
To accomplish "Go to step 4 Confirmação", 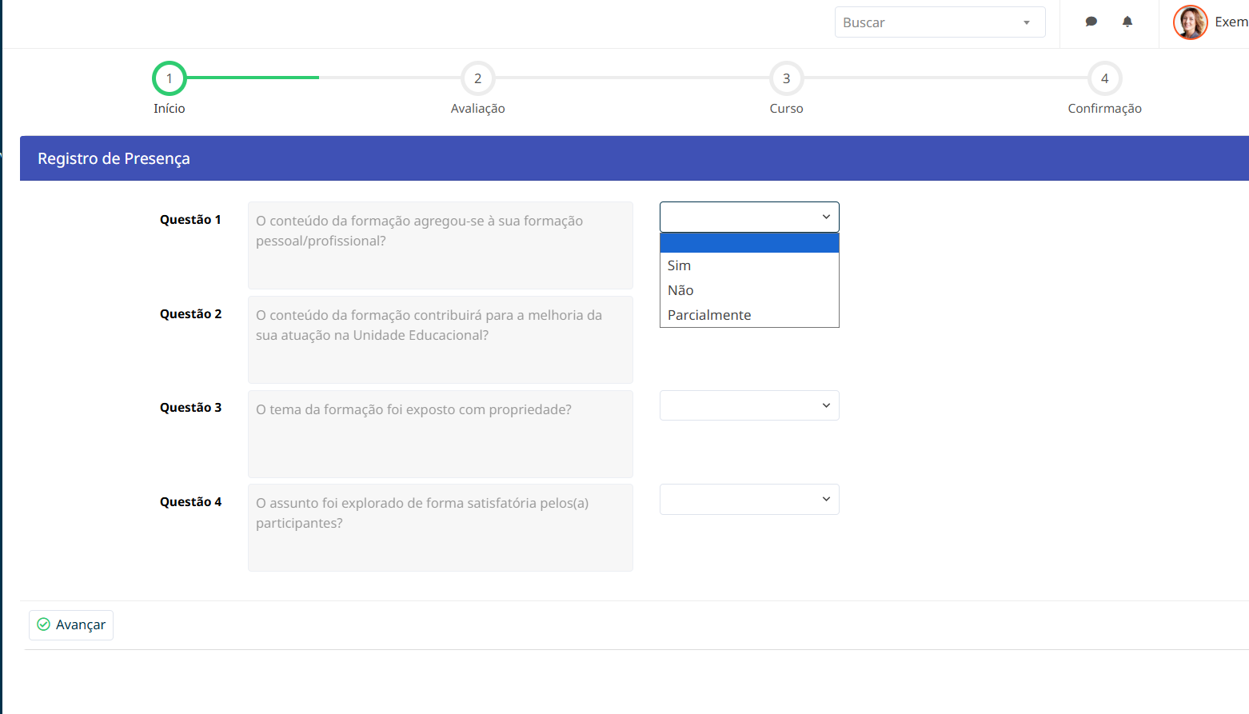I will (x=1105, y=78).
